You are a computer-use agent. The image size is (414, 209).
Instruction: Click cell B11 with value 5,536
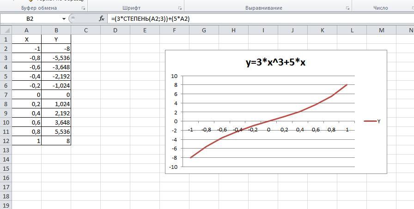pyautogui.click(x=56, y=131)
